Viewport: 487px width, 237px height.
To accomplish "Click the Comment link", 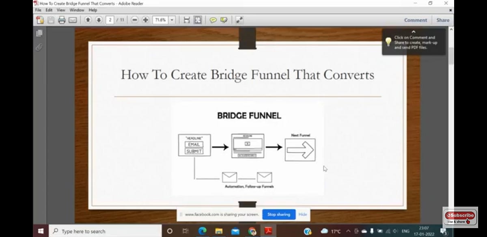I will click(x=416, y=19).
